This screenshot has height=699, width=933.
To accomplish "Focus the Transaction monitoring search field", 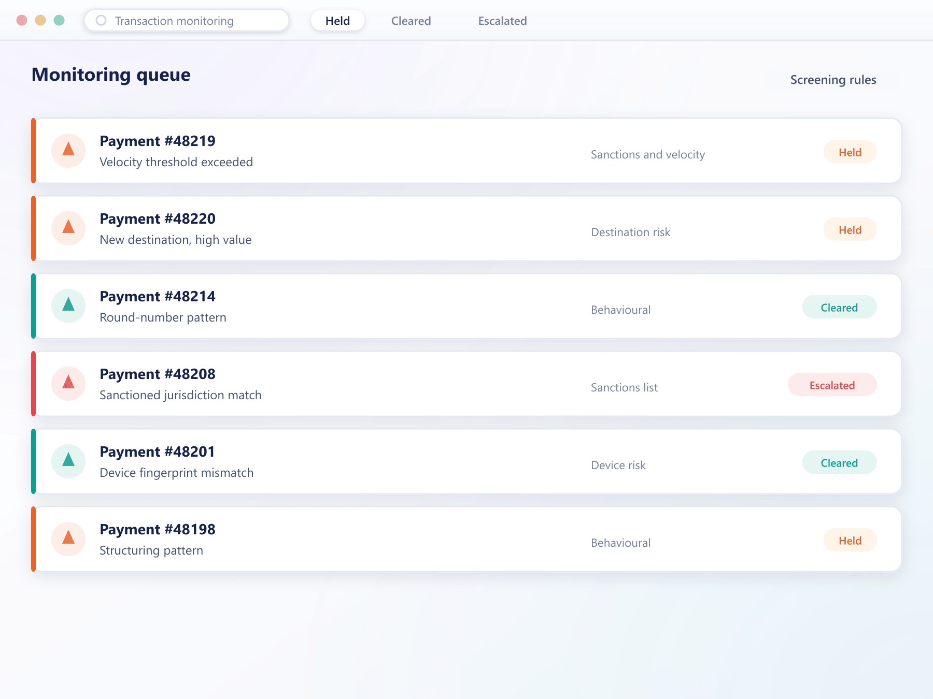I will (x=187, y=21).
